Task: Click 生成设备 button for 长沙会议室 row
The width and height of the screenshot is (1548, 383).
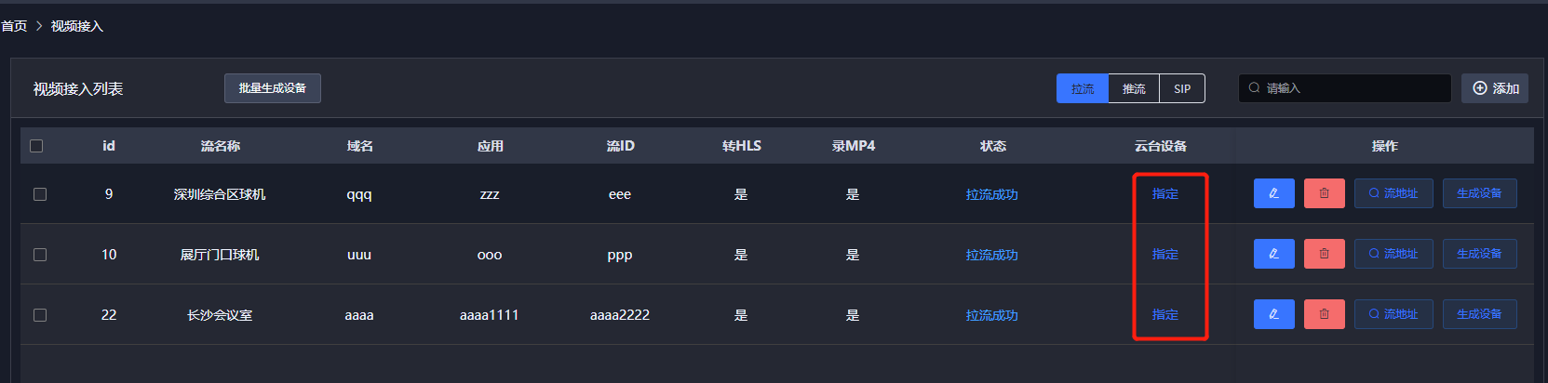Action: point(1479,314)
